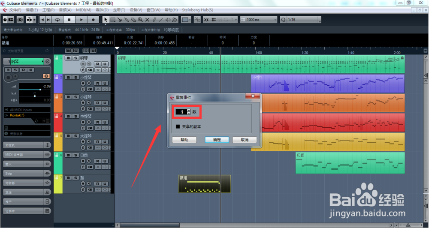This screenshot has height=228, width=429.
Task: Enable Read automation on 中提琴 track
Action: point(98,122)
